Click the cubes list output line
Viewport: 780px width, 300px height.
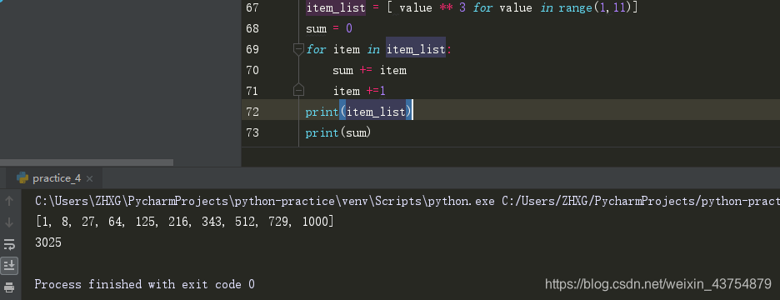click(x=184, y=222)
